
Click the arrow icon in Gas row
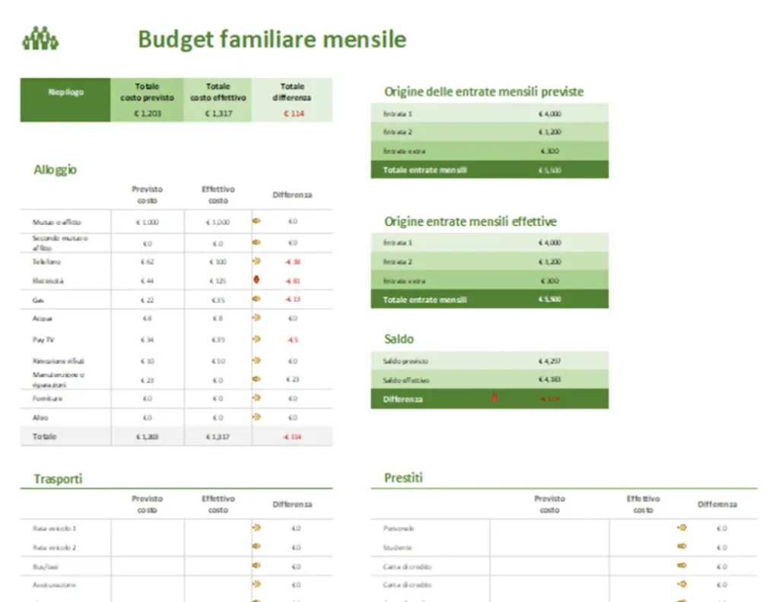pyautogui.click(x=256, y=299)
